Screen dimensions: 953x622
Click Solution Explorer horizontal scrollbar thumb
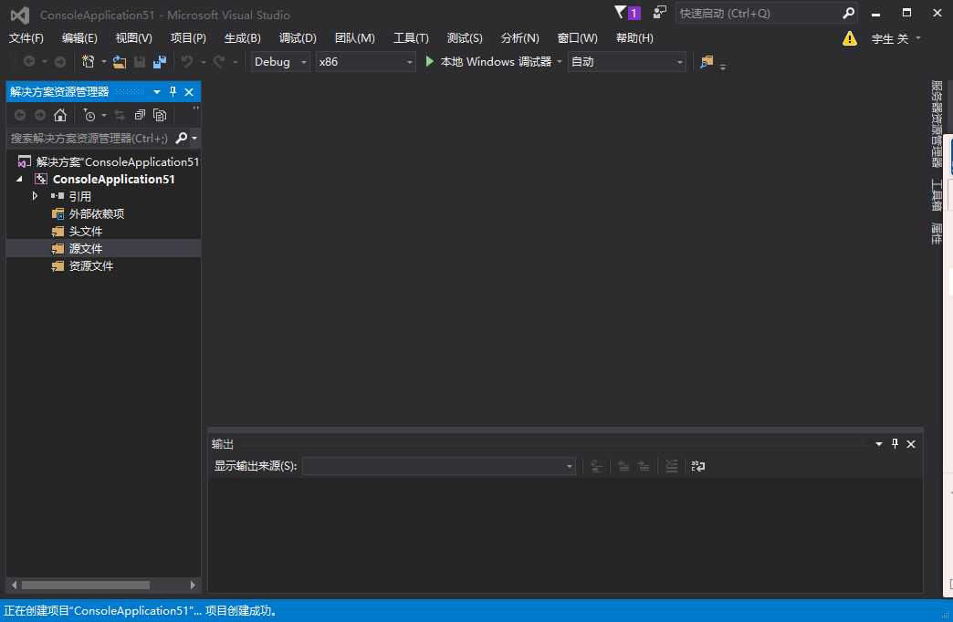[x=86, y=585]
